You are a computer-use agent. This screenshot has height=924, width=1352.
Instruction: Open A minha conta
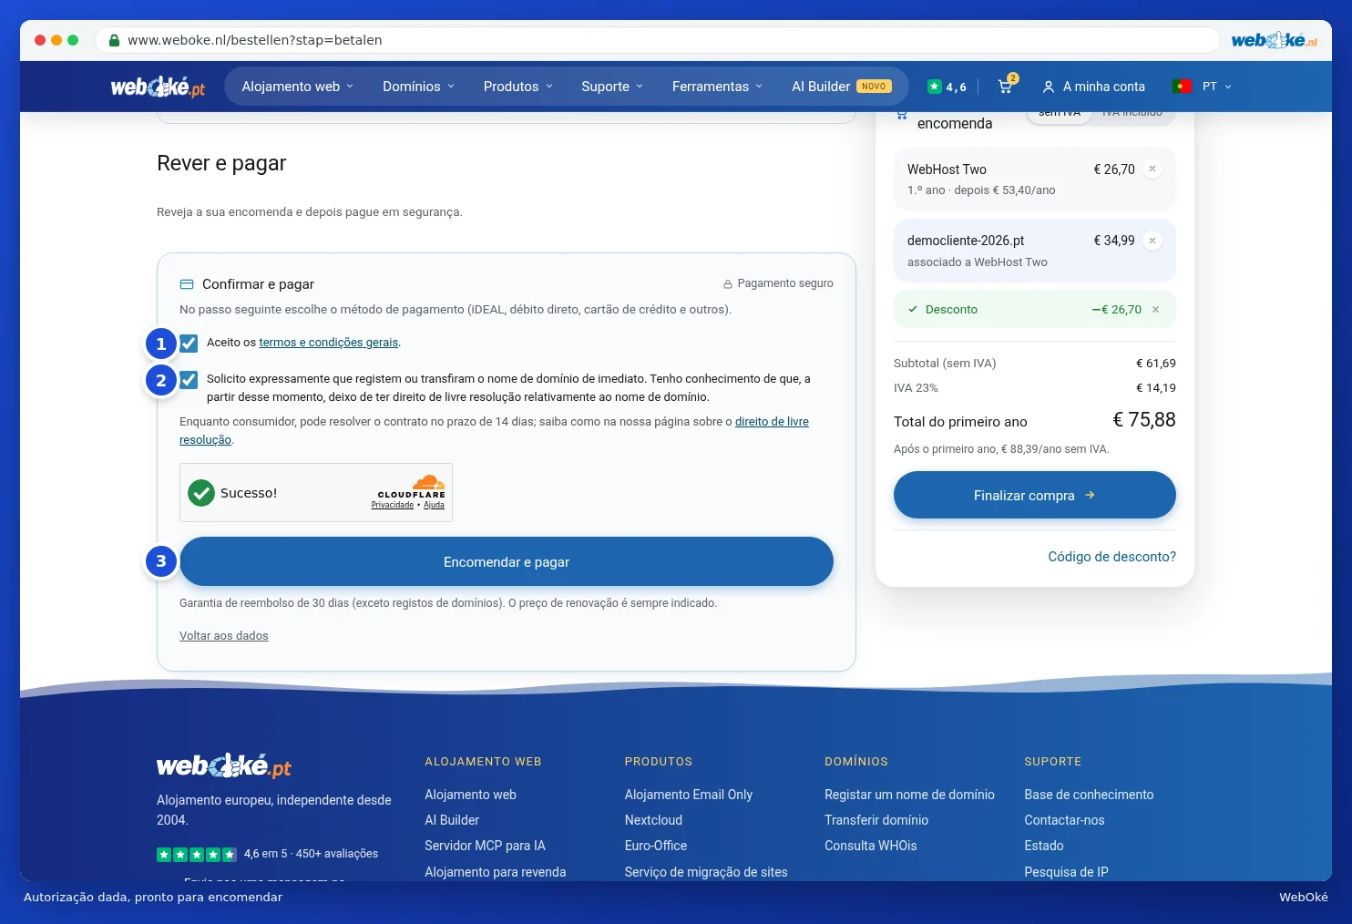[1093, 87]
